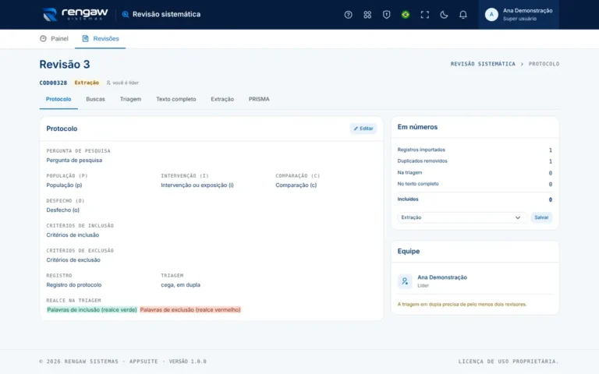Click the Revisão sistemática header title
Viewport: 599px width, 374px height.
click(x=166, y=15)
